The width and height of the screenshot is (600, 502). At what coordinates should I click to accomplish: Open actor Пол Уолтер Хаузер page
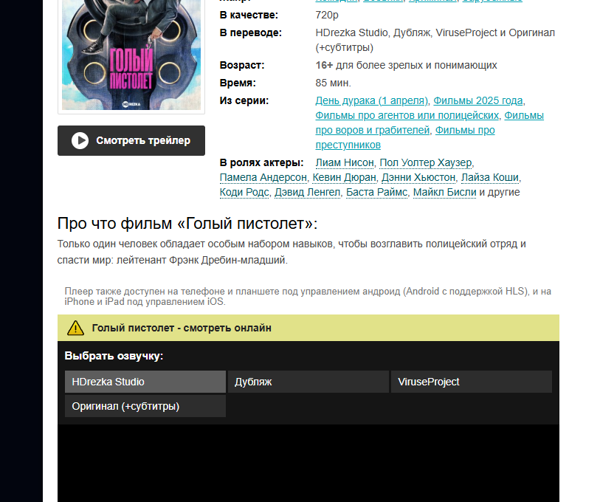pos(426,162)
